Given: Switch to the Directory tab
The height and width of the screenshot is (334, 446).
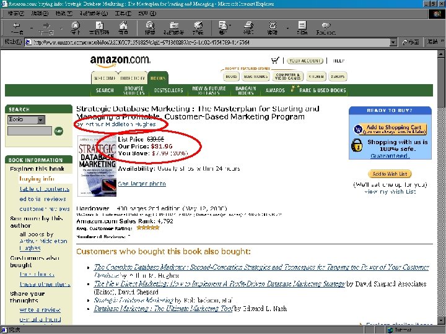Looking at the screenshot, I should point(133,78).
